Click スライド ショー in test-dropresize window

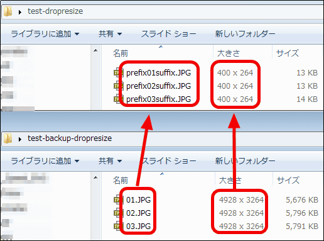click(169, 34)
